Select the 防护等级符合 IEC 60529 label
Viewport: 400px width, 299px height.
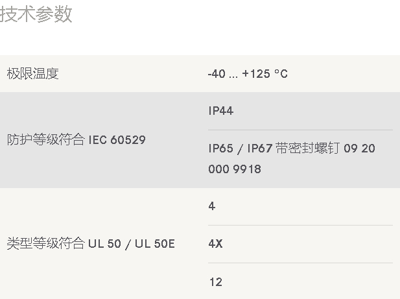[x=76, y=140]
